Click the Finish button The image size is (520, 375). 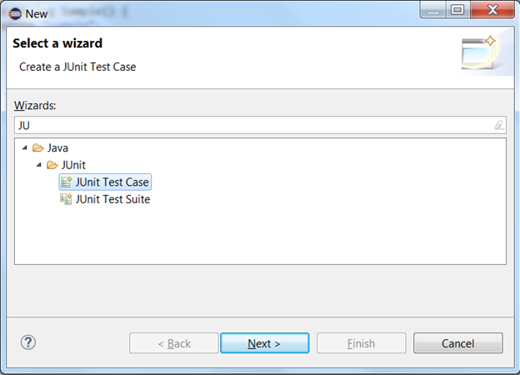361,343
